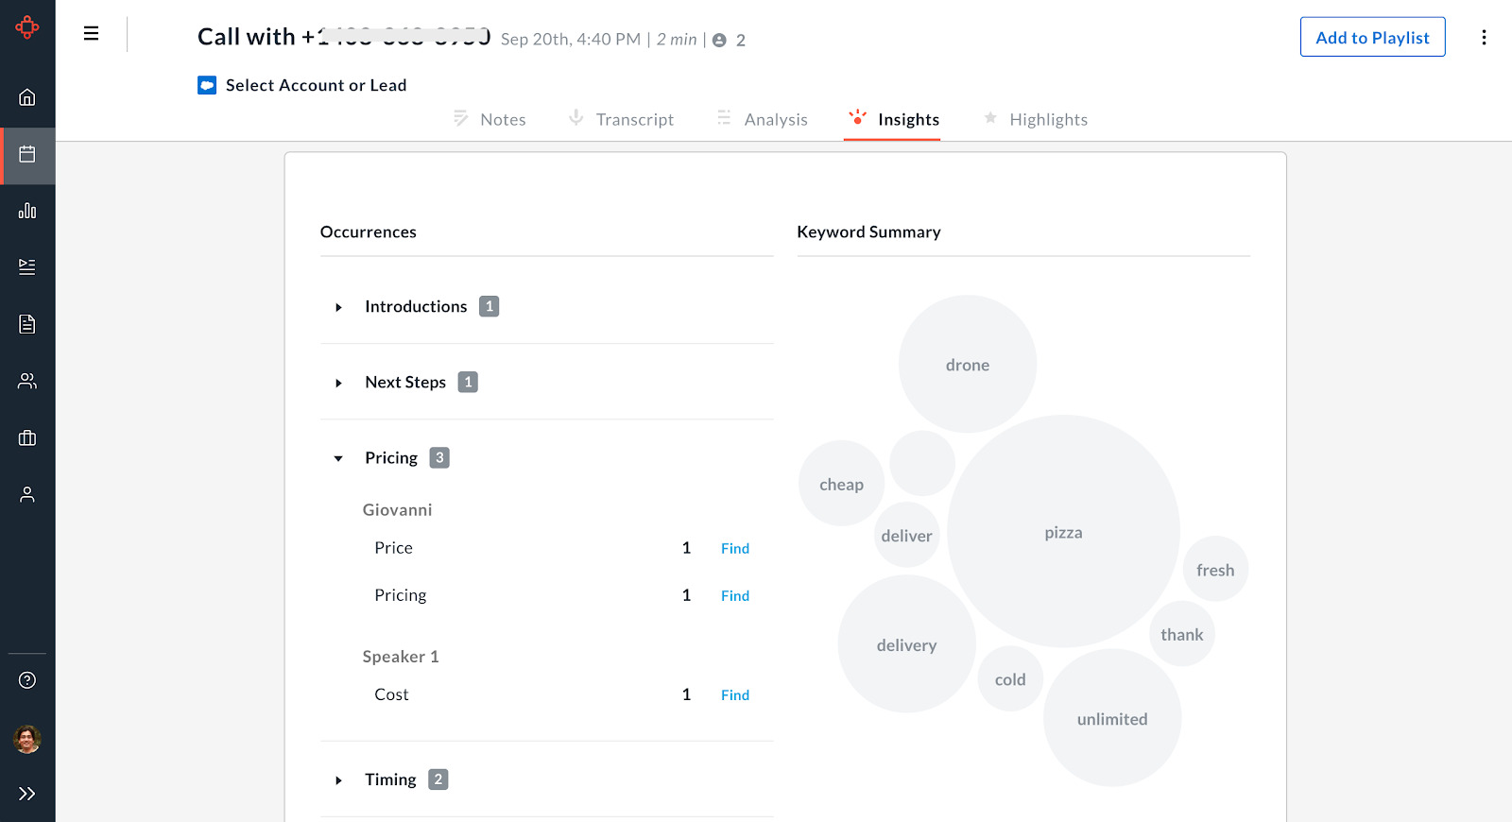Screen dimensions: 1512x822
Task: Click the Add to Playlist button
Action: [1372, 37]
